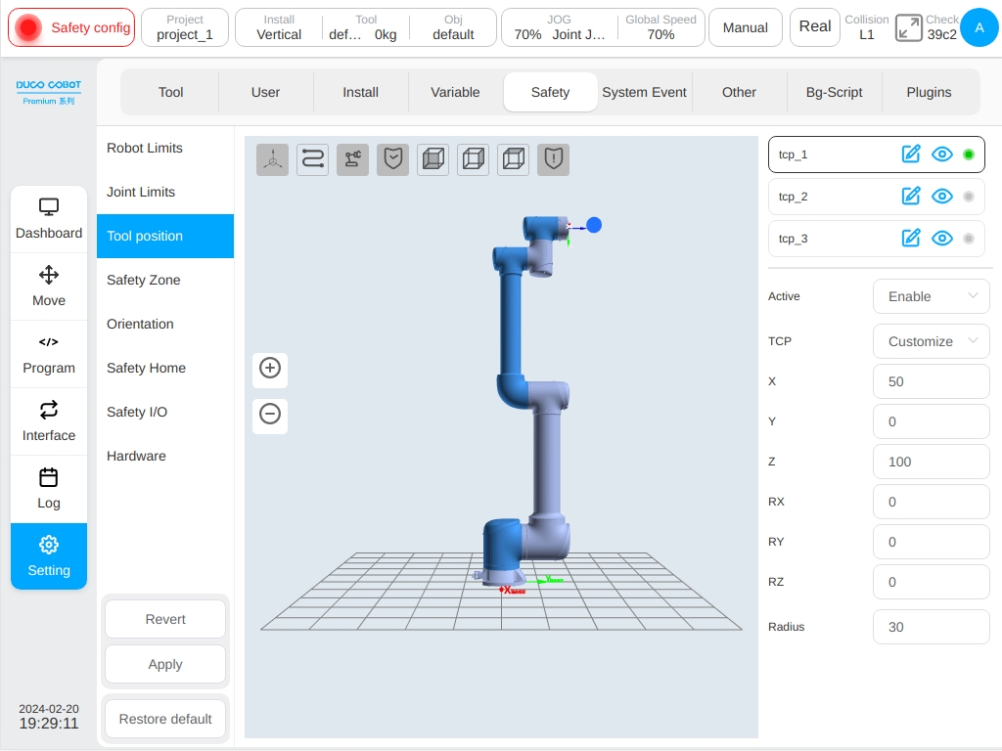Toggle the trajectory path display icon
This screenshot has height=751, width=1002.
(x=312, y=159)
